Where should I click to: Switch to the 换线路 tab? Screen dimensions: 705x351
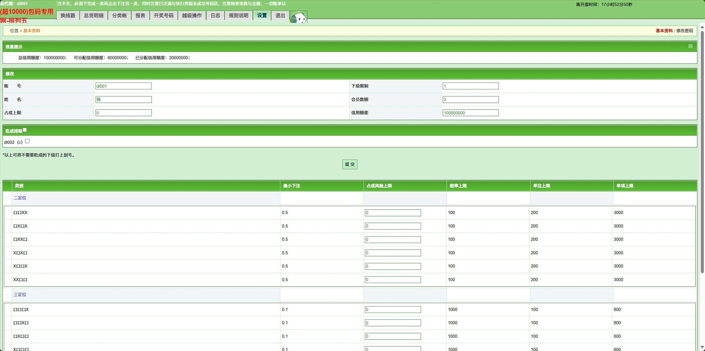pyautogui.click(x=68, y=16)
